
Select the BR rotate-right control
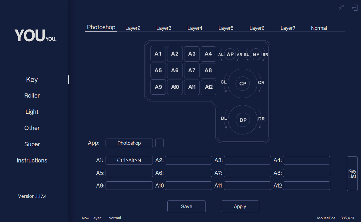(265, 55)
